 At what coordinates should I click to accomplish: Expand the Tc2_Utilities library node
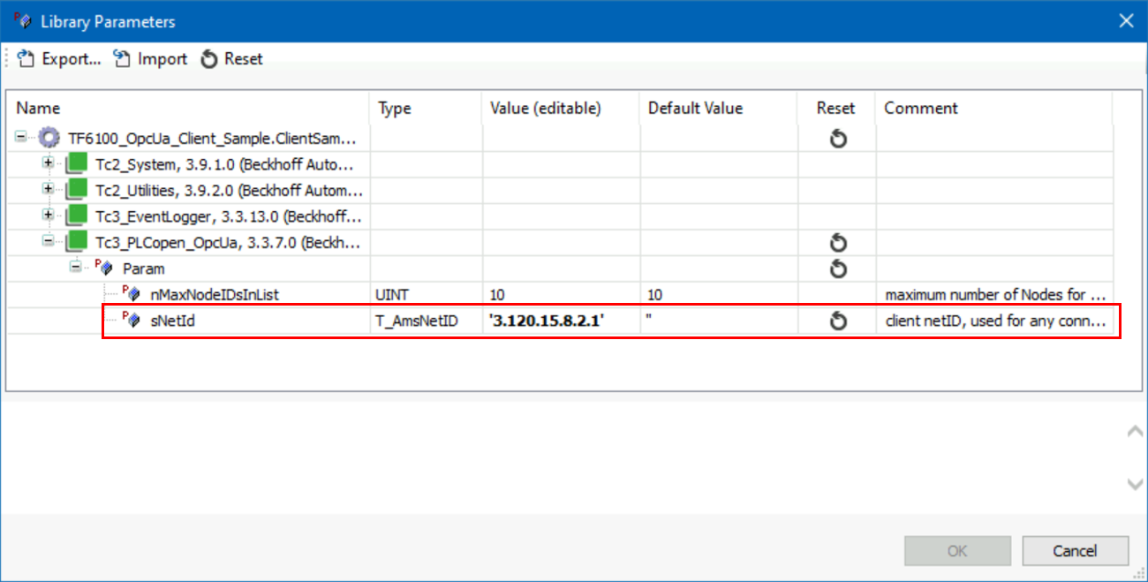[49, 190]
